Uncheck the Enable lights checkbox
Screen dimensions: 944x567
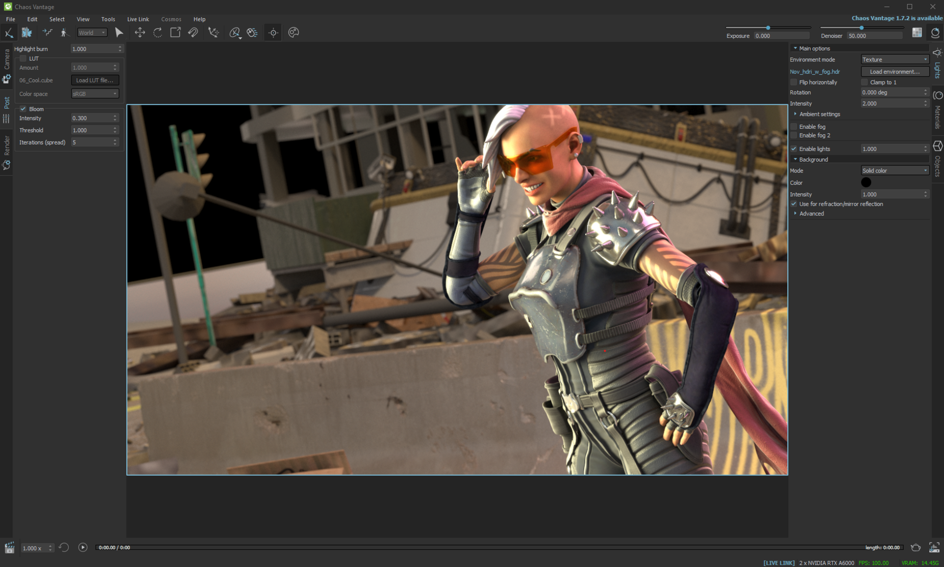click(794, 148)
